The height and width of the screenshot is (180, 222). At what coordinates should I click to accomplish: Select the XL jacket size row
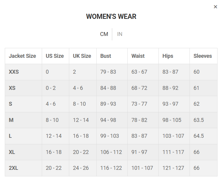click(x=12, y=152)
